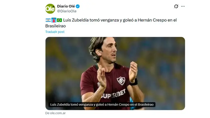Image resolution: width=210 pixels, height=118 pixels.
Task: Click the coach's face in the photo
Action: (109, 51)
